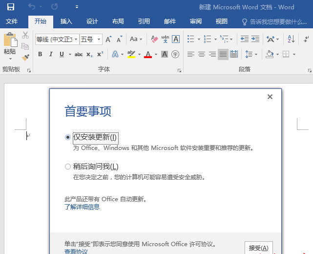Expand the Underline style dropdown arrow
Image resolution: width=313 pixels, height=254 pixels.
click(x=70, y=54)
